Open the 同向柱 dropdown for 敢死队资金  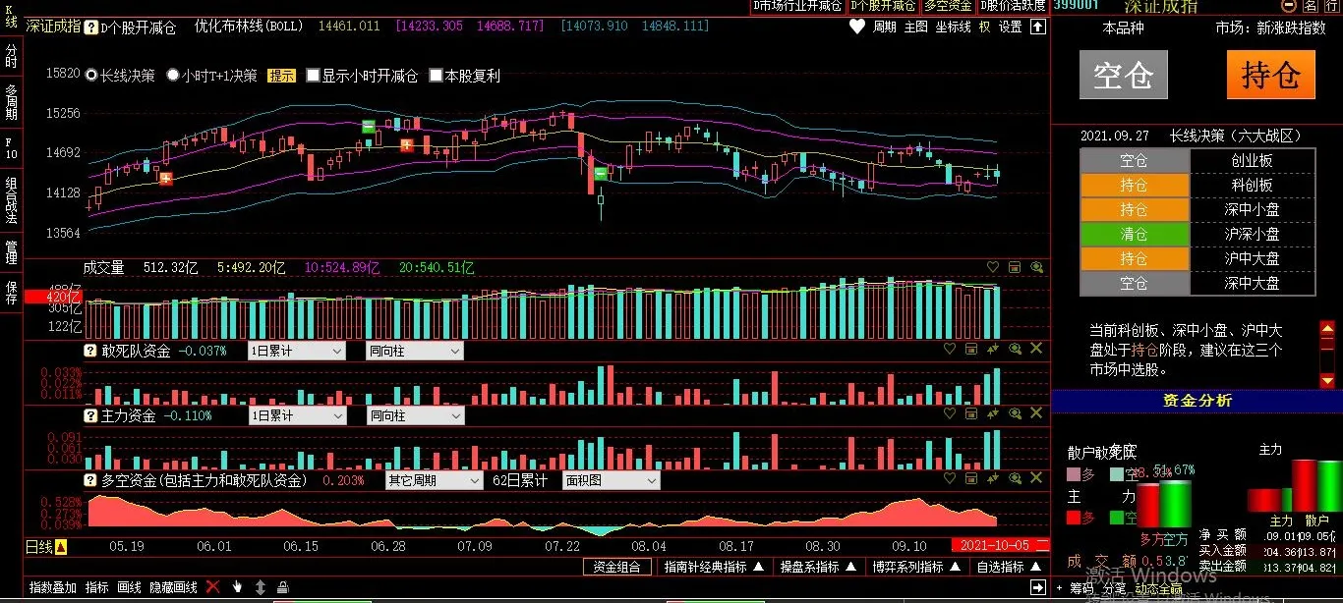point(414,351)
